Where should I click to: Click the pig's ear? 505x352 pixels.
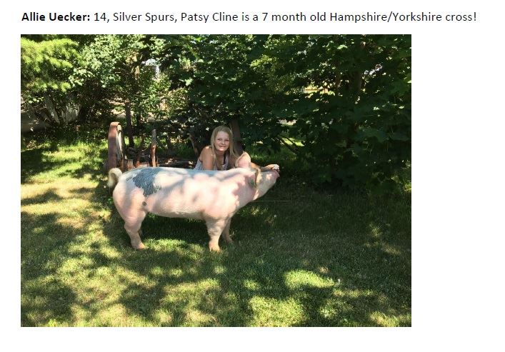[255, 178]
